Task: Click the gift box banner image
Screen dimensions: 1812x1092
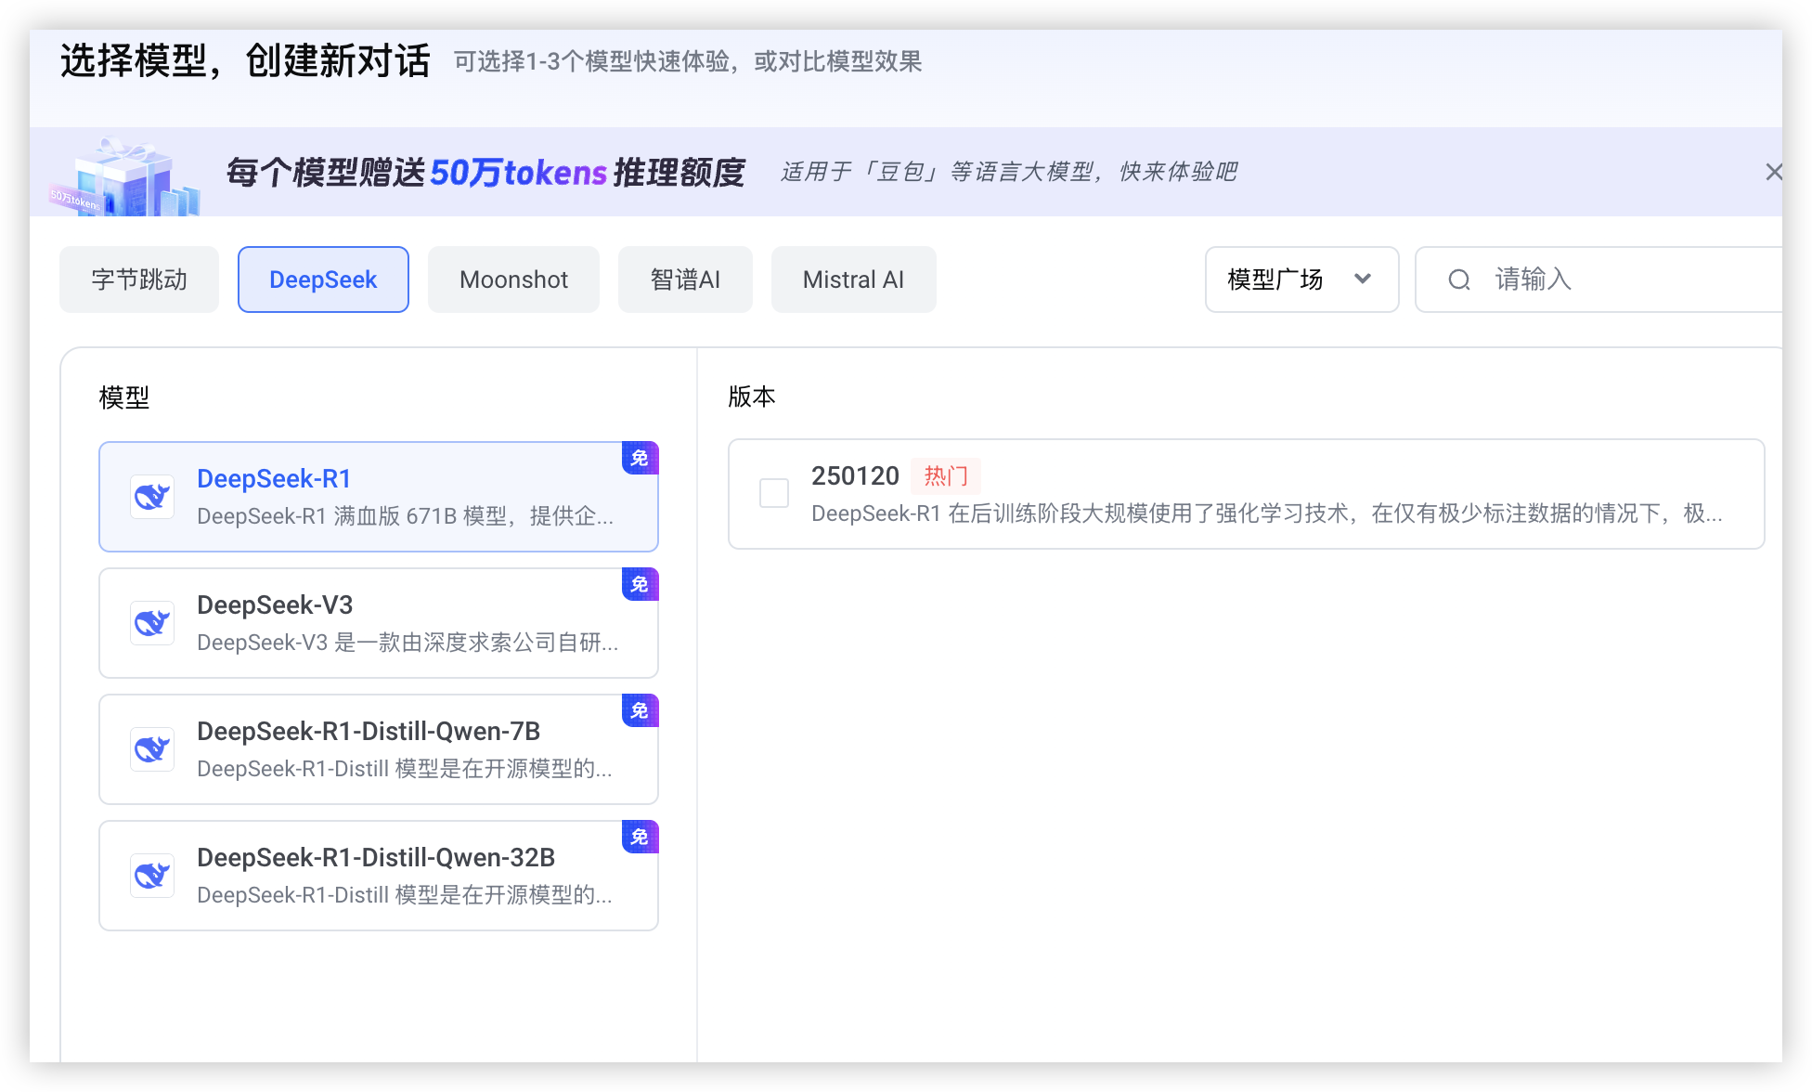Action: coord(124,177)
